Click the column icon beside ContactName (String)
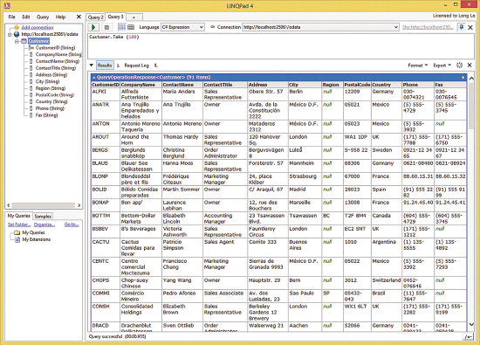The height and width of the screenshot is (345, 480). pyautogui.click(x=31, y=61)
